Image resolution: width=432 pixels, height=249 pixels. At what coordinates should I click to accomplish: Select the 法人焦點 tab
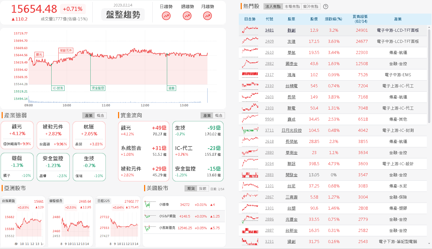coord(273,7)
